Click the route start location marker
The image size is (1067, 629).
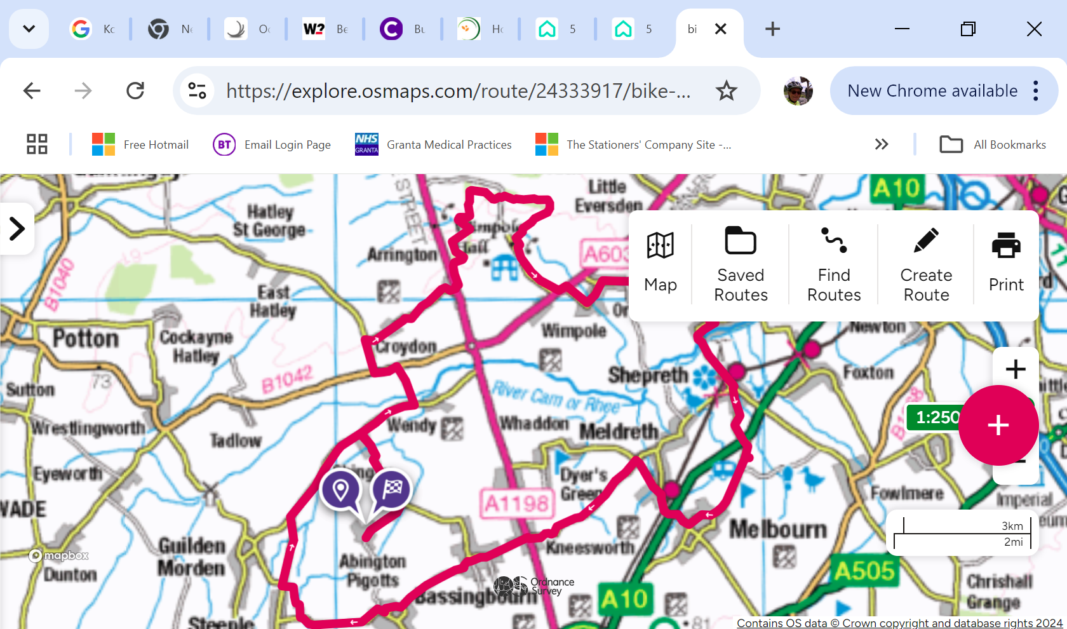[341, 490]
